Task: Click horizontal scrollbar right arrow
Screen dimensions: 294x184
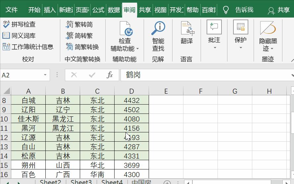Action: click(x=286, y=182)
